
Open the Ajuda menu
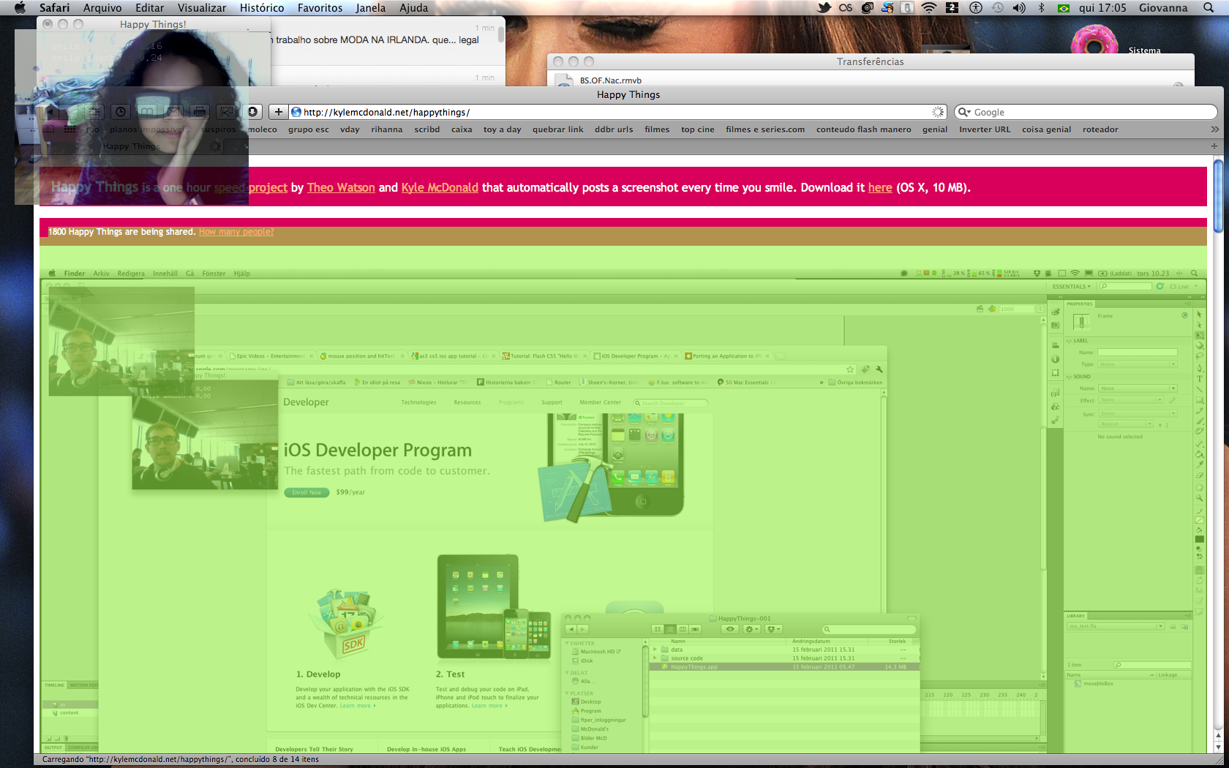[x=413, y=8]
